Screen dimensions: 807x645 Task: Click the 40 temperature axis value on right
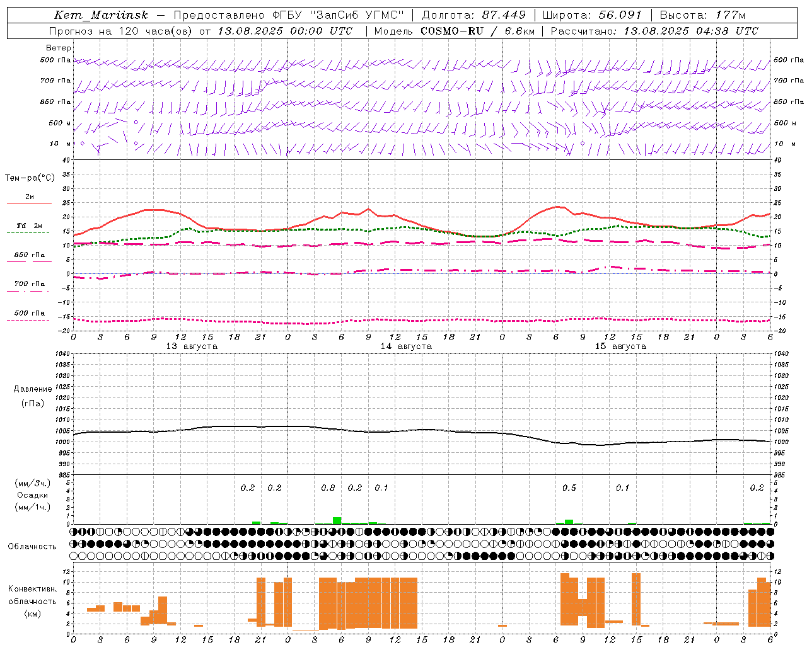pos(777,160)
